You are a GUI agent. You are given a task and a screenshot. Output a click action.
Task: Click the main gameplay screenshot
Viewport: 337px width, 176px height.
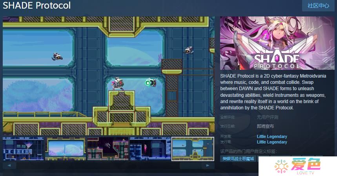[109, 76]
